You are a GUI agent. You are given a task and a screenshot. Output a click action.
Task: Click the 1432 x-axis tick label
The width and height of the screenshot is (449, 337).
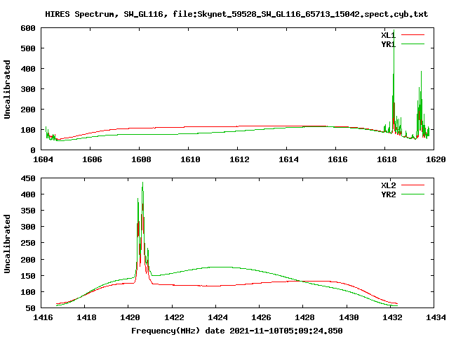click(x=392, y=317)
